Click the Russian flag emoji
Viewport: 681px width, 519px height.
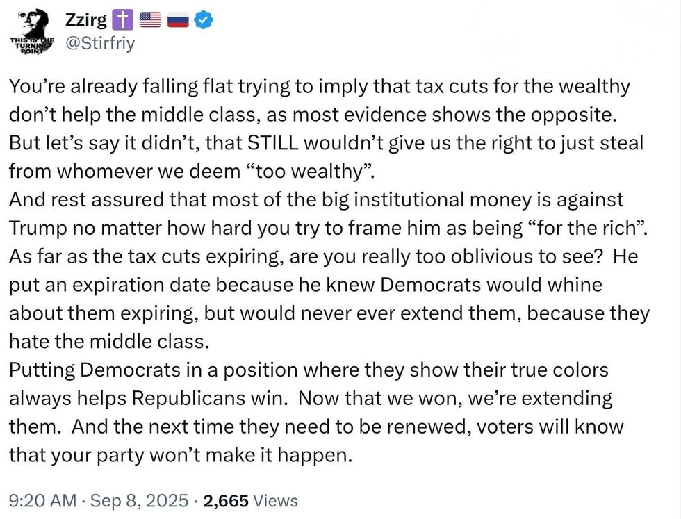pyautogui.click(x=179, y=20)
